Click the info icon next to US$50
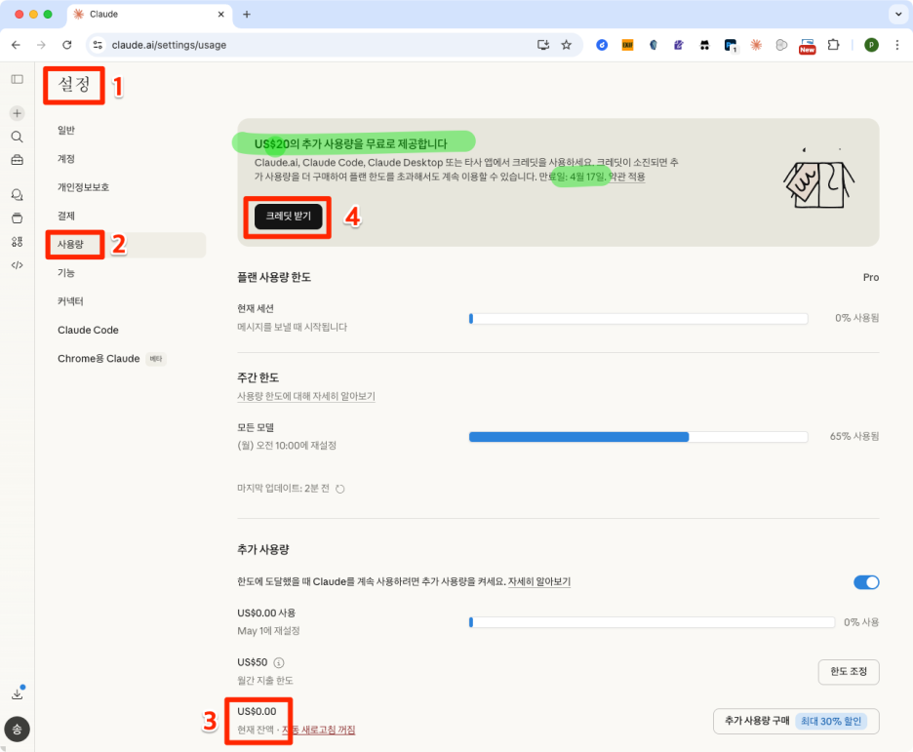The height and width of the screenshot is (752, 913). pos(279,662)
